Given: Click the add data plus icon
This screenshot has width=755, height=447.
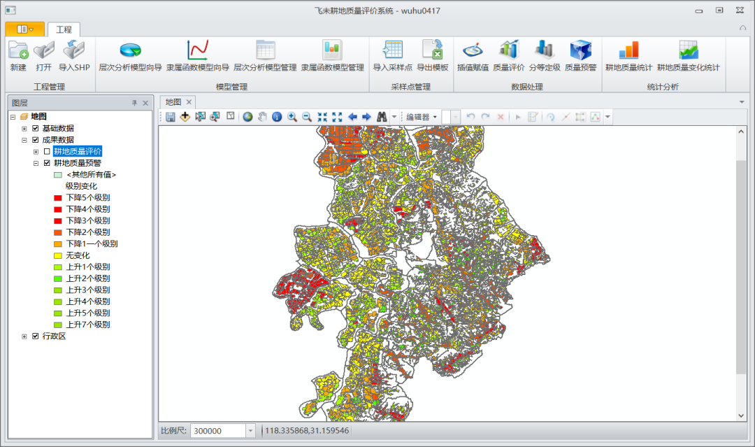Looking at the screenshot, I should point(185,117).
